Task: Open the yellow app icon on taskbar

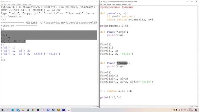Action: click(58, 110)
